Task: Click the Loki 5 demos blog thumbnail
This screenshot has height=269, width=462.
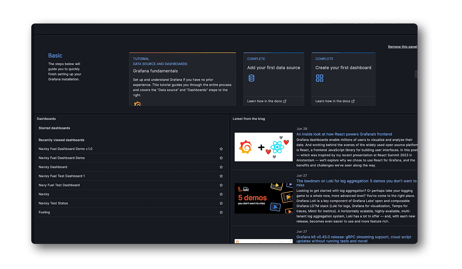Action: [263, 198]
